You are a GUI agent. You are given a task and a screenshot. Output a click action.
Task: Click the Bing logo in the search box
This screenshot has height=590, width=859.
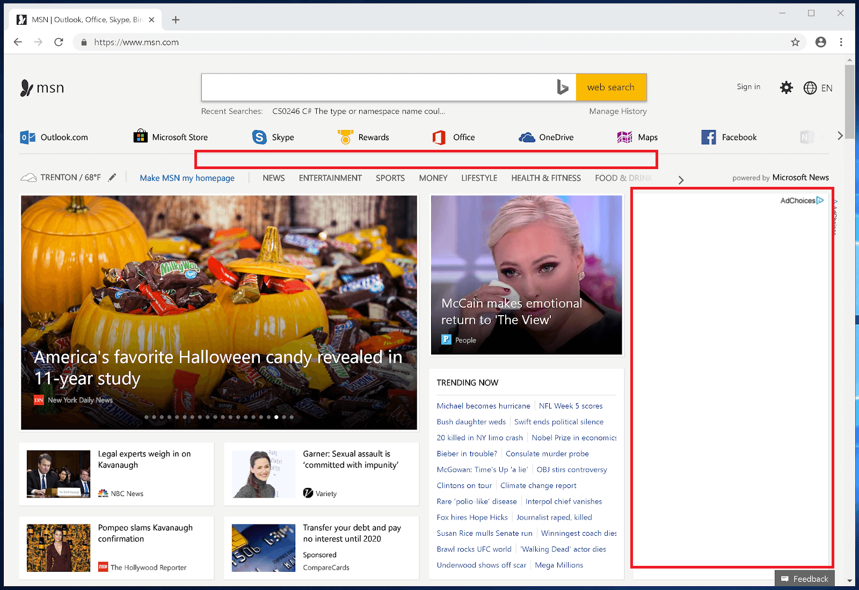pyautogui.click(x=563, y=87)
